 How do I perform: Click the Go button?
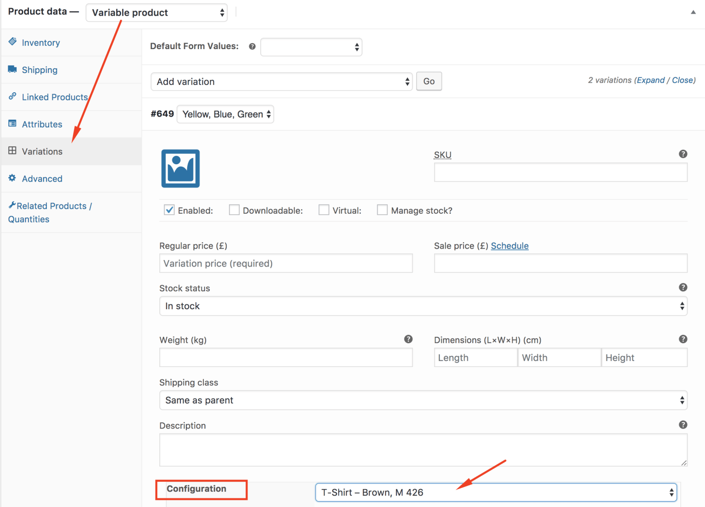(429, 81)
